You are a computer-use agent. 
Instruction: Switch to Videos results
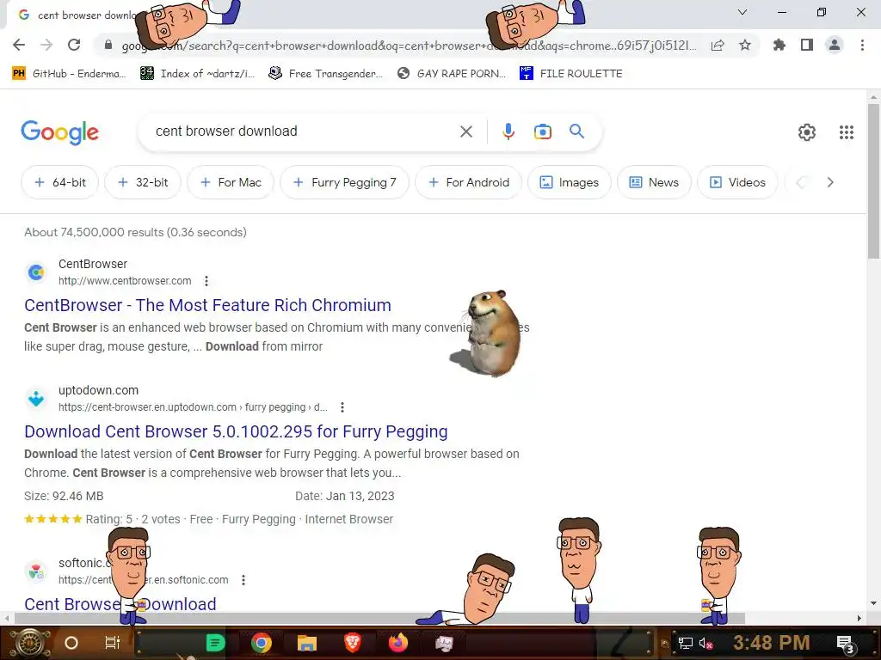tap(737, 182)
